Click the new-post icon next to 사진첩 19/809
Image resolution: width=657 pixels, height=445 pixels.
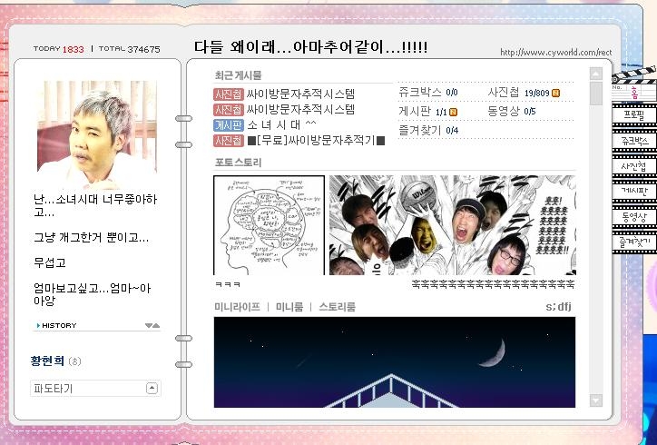(x=556, y=93)
